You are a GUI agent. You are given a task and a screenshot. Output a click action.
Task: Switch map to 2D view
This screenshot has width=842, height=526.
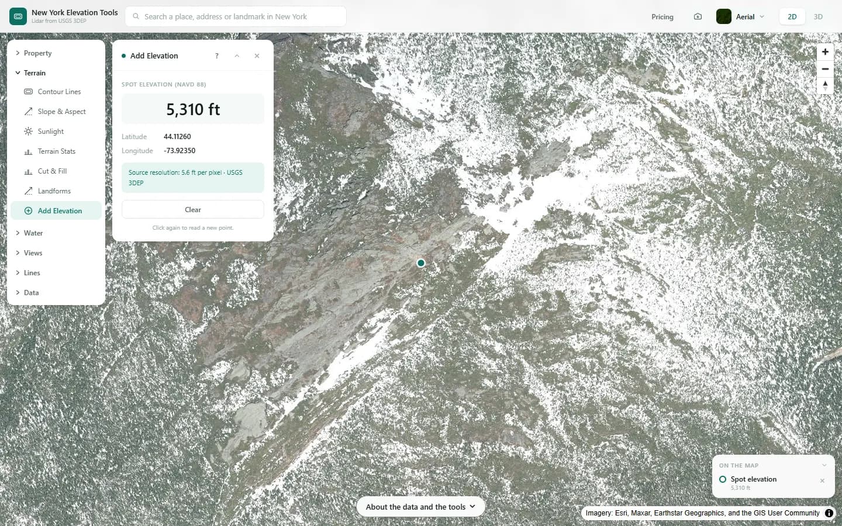pyautogui.click(x=792, y=17)
